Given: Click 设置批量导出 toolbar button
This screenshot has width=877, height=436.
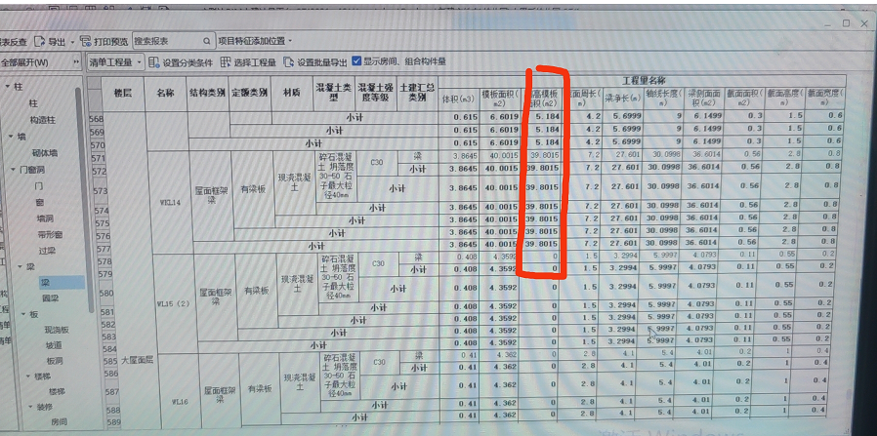Looking at the screenshot, I should click(x=315, y=62).
